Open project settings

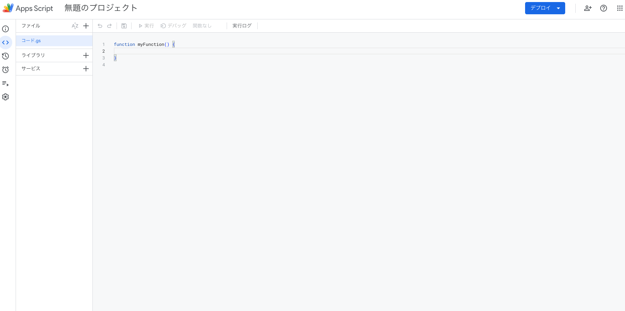coord(5,97)
